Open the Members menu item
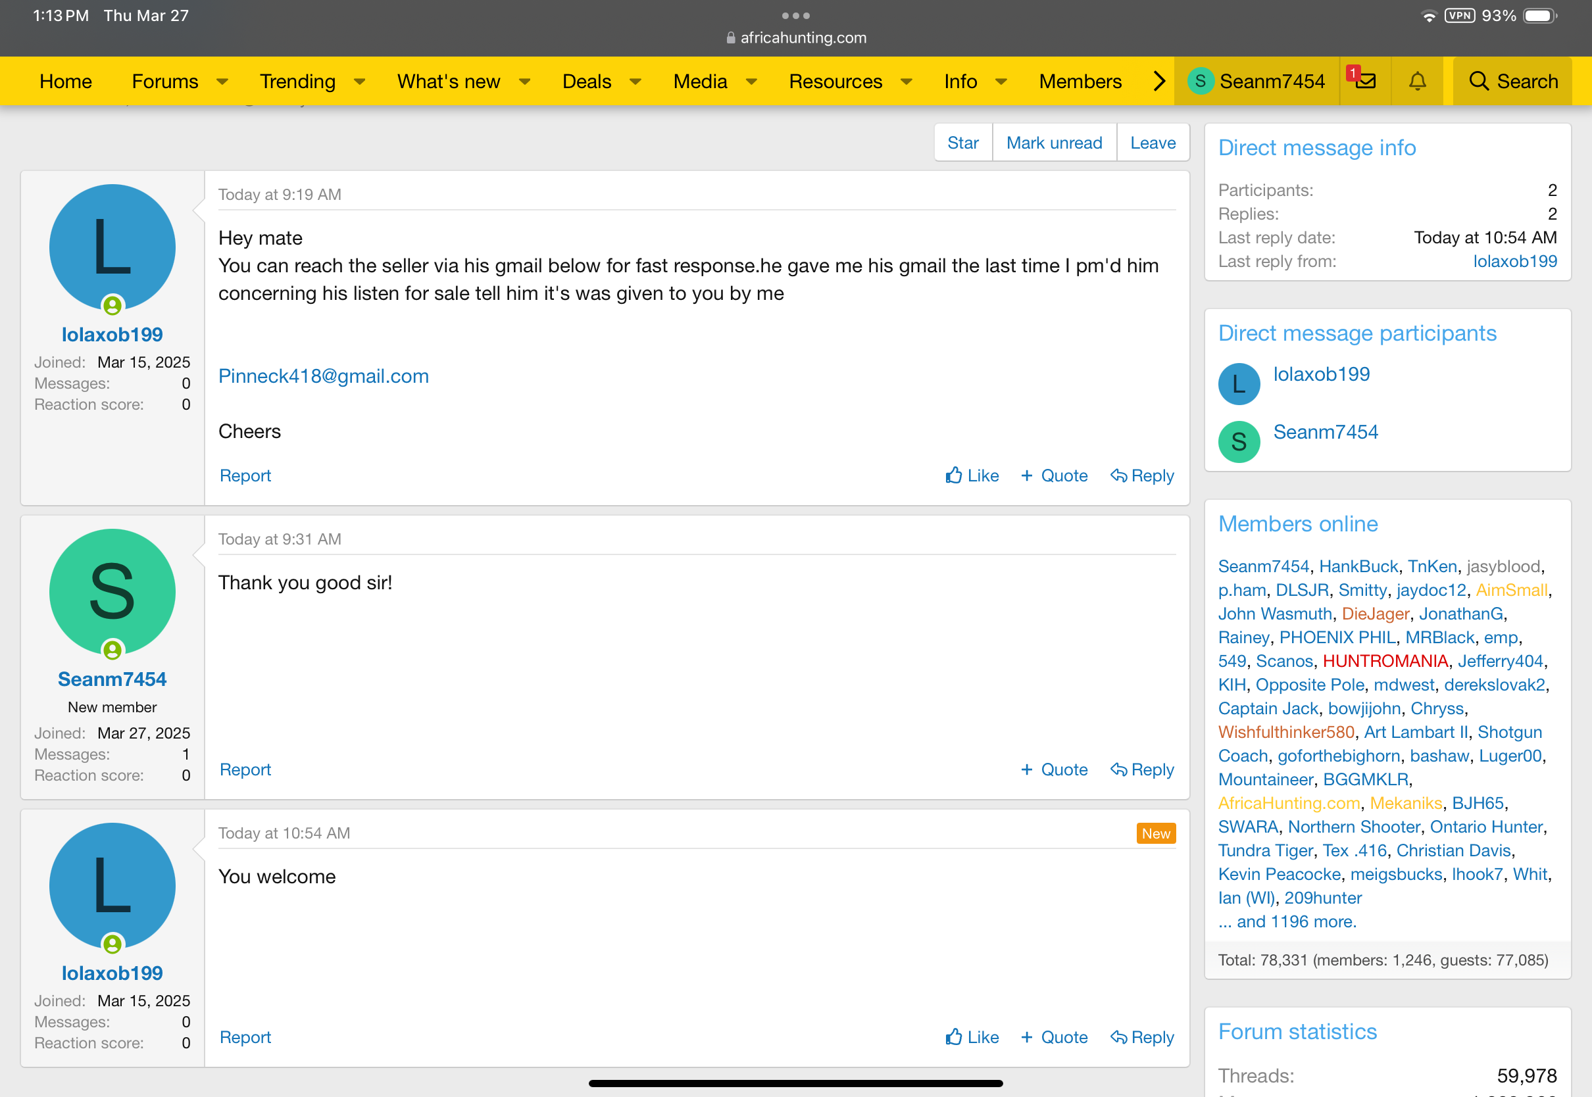This screenshot has height=1097, width=1592. [1080, 81]
